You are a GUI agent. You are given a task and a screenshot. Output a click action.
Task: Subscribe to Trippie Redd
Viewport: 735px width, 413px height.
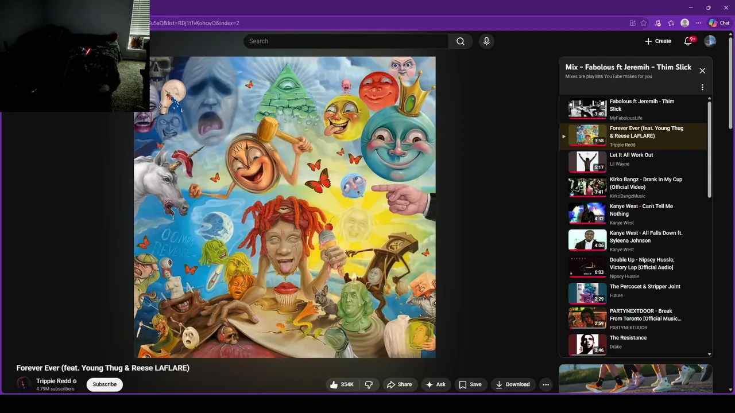click(x=105, y=384)
